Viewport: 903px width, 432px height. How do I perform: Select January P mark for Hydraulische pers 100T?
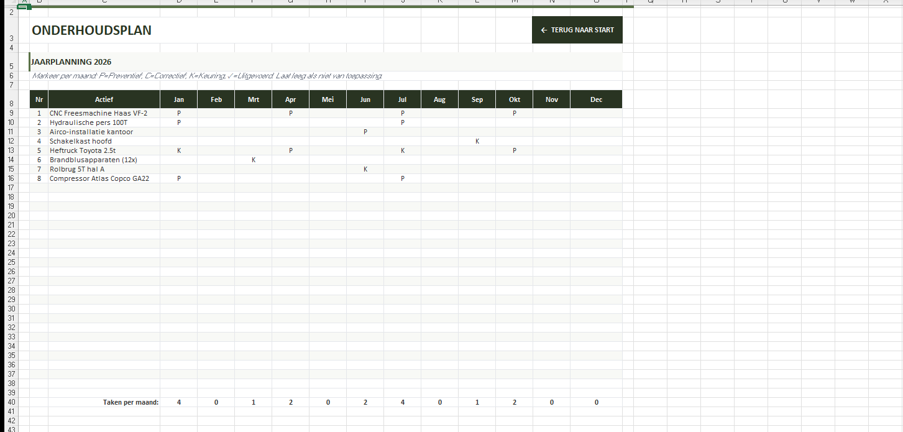coord(179,122)
